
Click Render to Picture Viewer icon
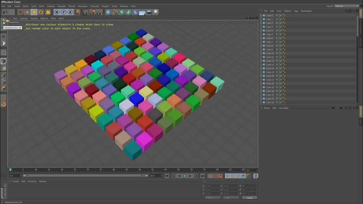(92, 12)
